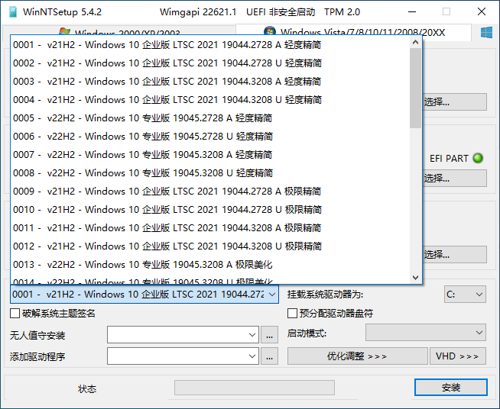Open the 启动模式 dropdown
This screenshot has height=409, width=500.
point(426,333)
